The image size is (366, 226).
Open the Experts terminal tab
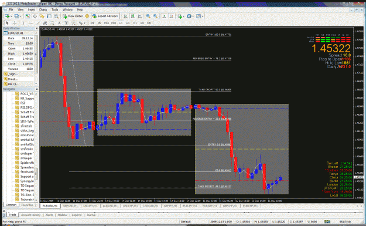click(x=77, y=215)
